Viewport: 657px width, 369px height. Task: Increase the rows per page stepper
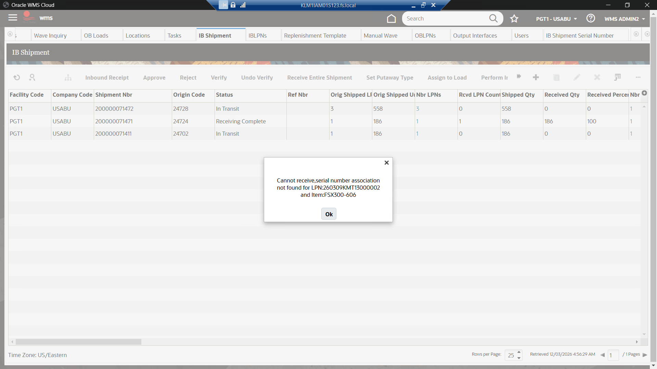[519, 352]
